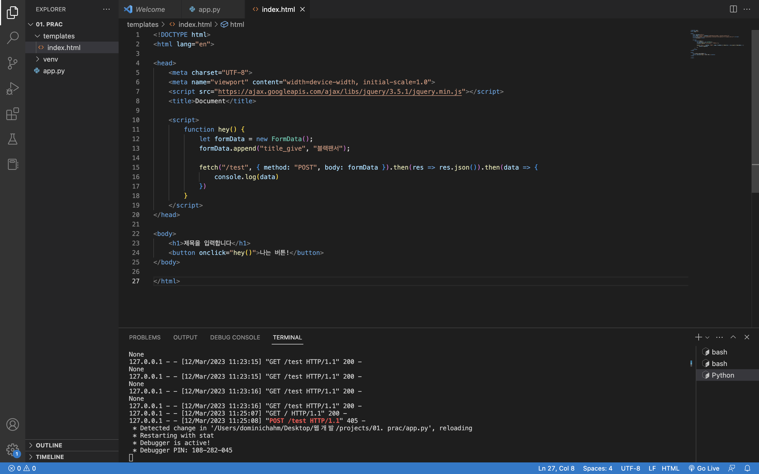Click the red POST /test log entry
The height and width of the screenshot is (474, 759).
[304, 421]
